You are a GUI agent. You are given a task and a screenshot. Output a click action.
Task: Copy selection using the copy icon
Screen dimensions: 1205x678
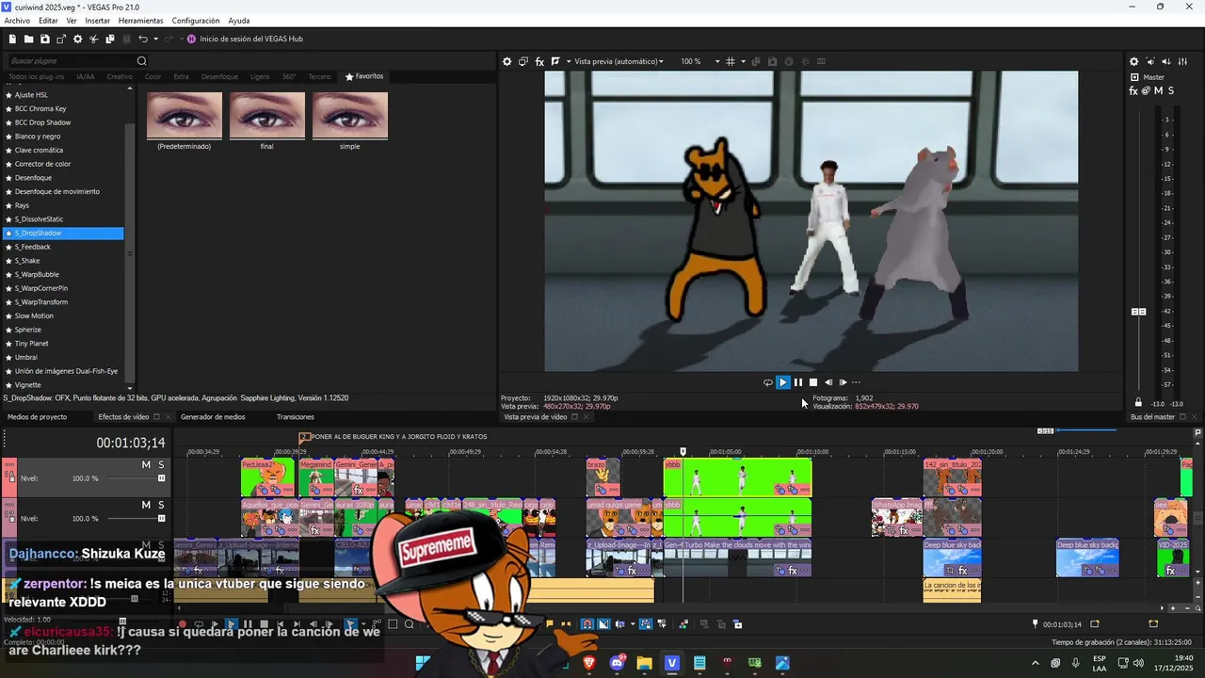(x=110, y=39)
